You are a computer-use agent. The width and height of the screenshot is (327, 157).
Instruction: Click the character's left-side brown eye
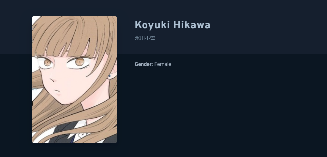click(x=47, y=62)
